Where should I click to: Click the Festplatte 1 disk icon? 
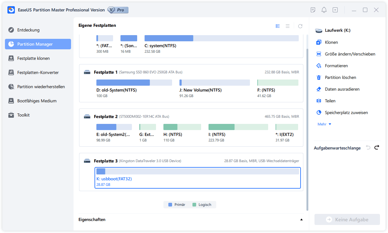pyautogui.click(x=87, y=72)
